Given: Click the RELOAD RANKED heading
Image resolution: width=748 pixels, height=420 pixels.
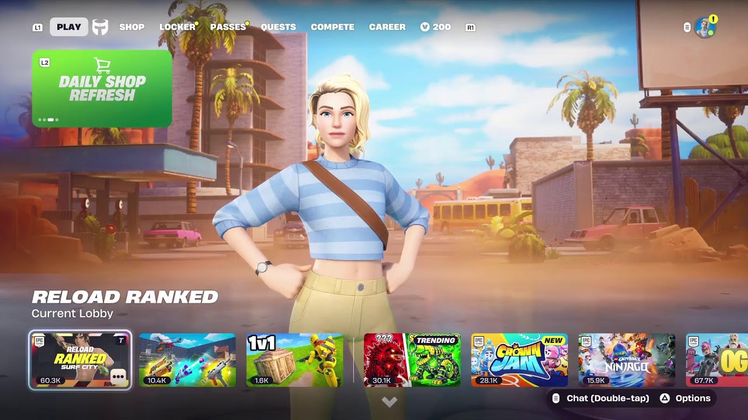Looking at the screenshot, I should click(x=125, y=297).
